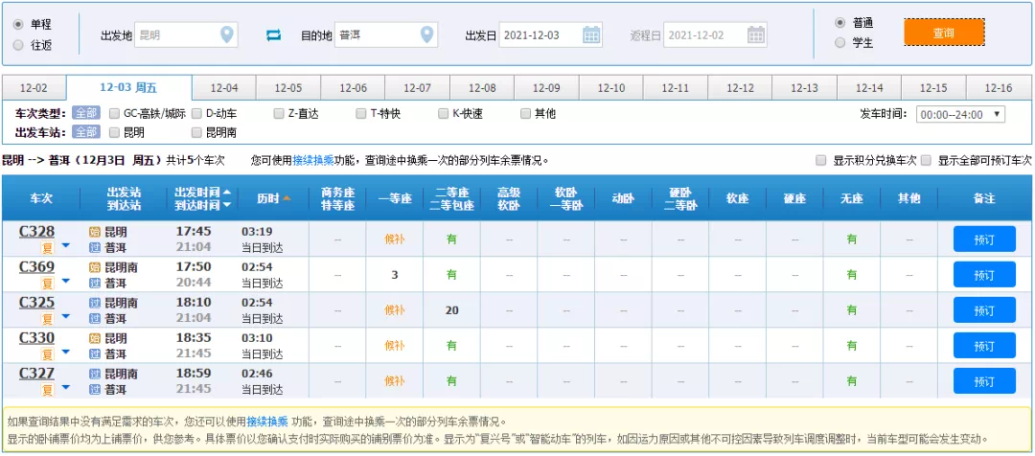This screenshot has width=1035, height=456.
Task: Click the swap departure and destination icon
Action: pos(274,35)
